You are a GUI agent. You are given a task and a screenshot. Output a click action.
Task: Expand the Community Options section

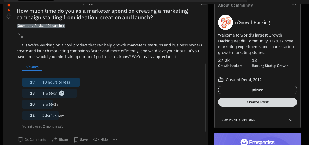pyautogui.click(x=290, y=120)
